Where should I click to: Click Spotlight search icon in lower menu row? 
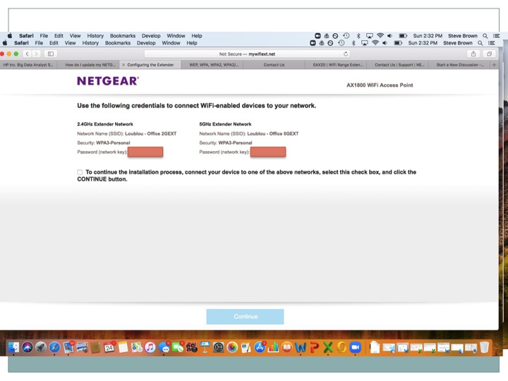[x=480, y=43]
